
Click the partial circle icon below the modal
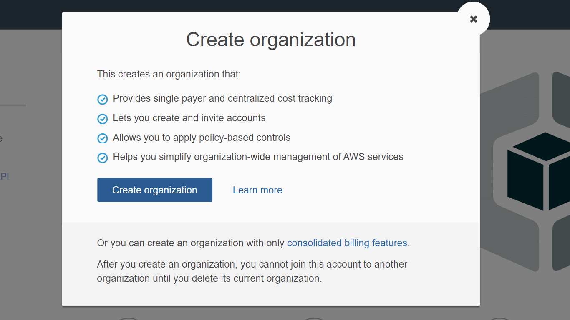point(128,319)
